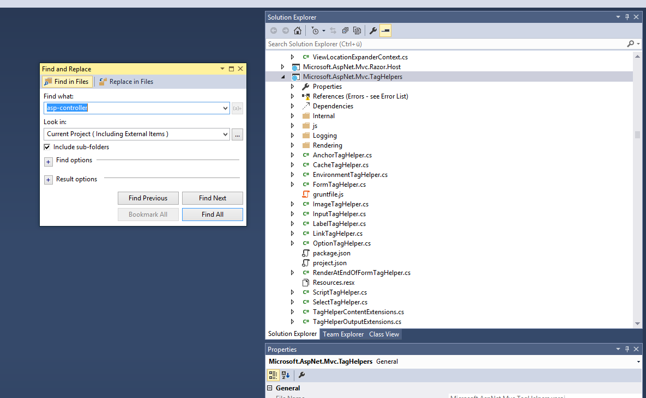Click the Microsoft.AspNet.Mvc.Razor.Host project icon
The height and width of the screenshot is (398, 646).
[x=295, y=67]
